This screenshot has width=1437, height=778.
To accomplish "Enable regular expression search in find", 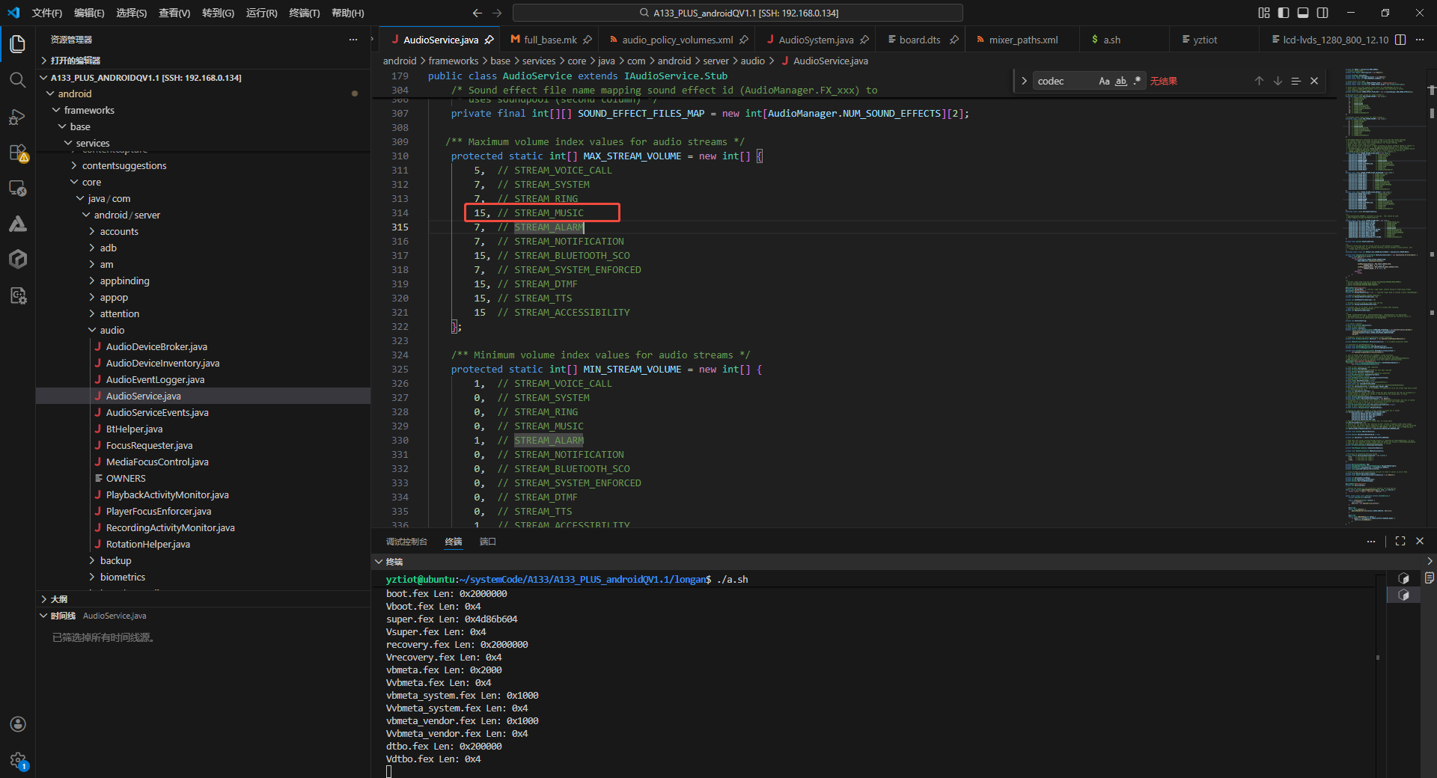I will tap(1137, 81).
